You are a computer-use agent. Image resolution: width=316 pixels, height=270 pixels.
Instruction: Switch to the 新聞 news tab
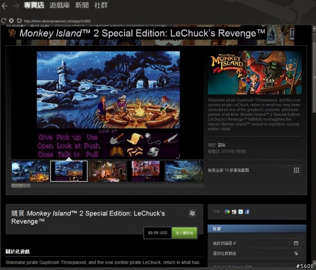click(x=82, y=5)
